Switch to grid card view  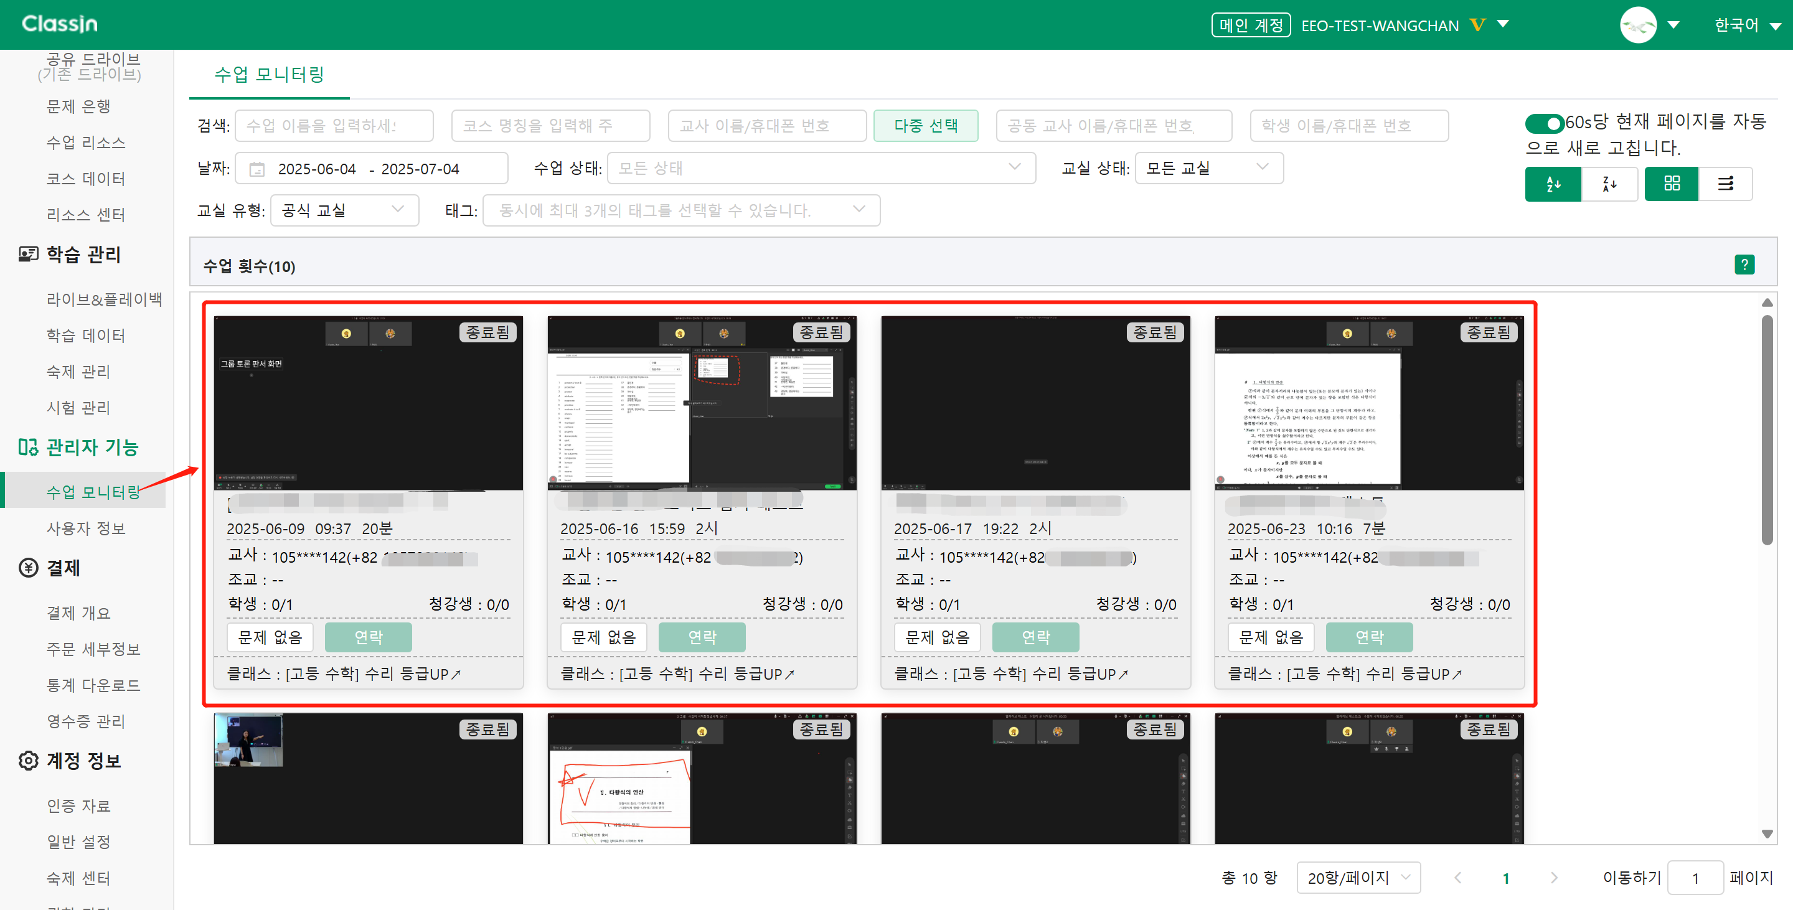(x=1671, y=184)
